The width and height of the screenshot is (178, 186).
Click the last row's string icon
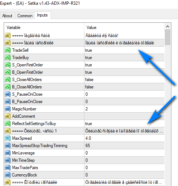pos(8,182)
